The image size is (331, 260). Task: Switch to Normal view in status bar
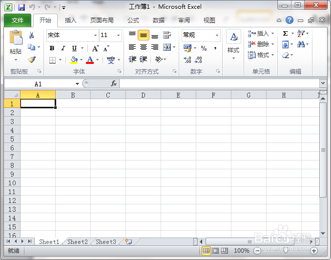click(206, 251)
